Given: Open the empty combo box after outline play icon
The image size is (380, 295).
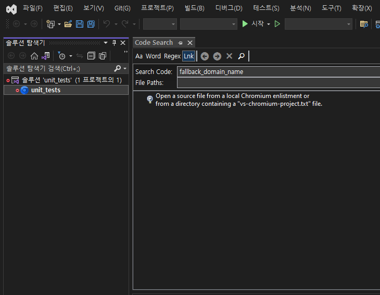Looking at the screenshot, I should (x=318, y=24).
